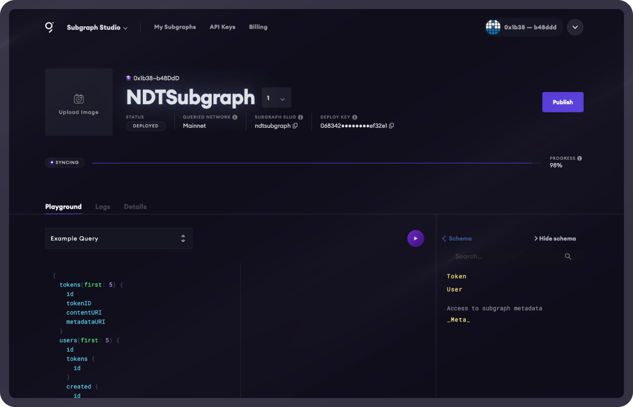Open the Token schema type

tap(456, 277)
